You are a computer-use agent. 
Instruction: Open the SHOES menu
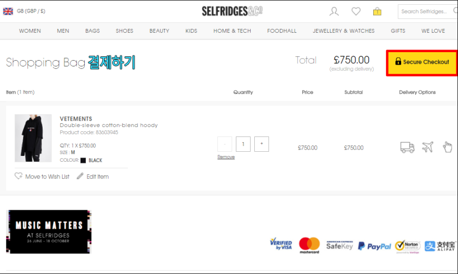pyautogui.click(x=124, y=31)
